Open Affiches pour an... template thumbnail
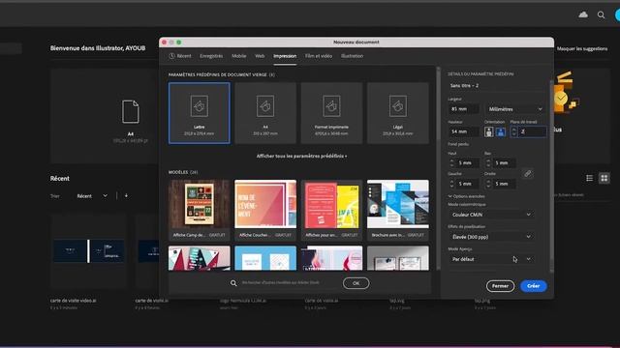The image size is (620, 348). 331,204
